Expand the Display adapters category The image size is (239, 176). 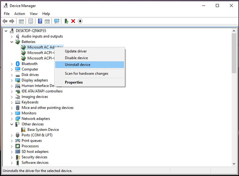pyautogui.click(x=12, y=80)
